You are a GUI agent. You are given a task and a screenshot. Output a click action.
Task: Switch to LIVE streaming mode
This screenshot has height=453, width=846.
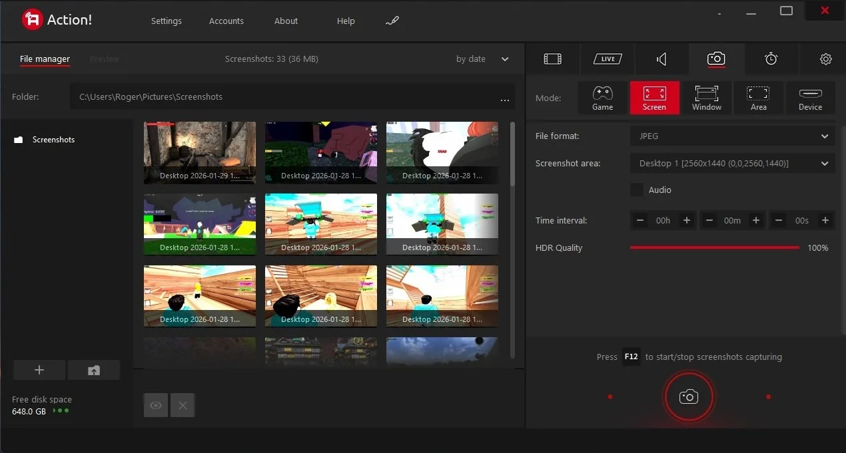coord(607,59)
